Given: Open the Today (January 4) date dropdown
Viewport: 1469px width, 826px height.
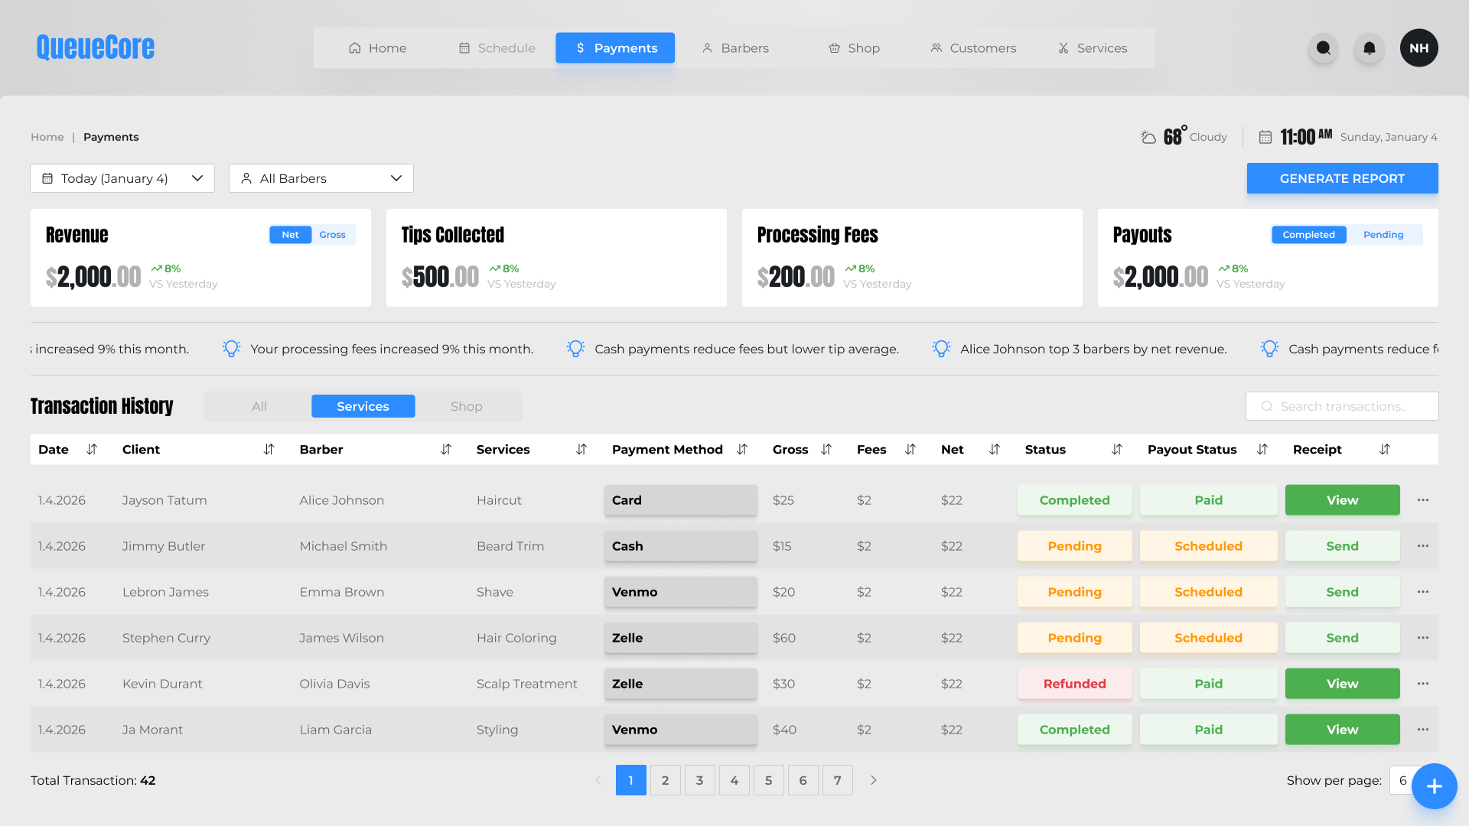Looking at the screenshot, I should [122, 178].
